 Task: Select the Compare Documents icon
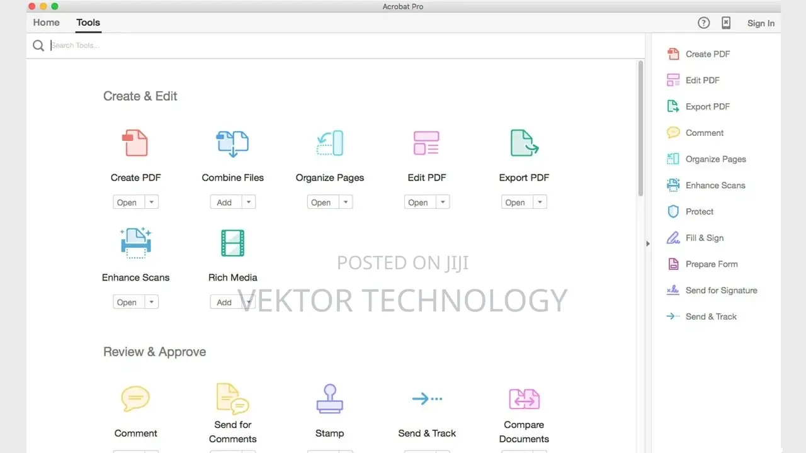524,399
